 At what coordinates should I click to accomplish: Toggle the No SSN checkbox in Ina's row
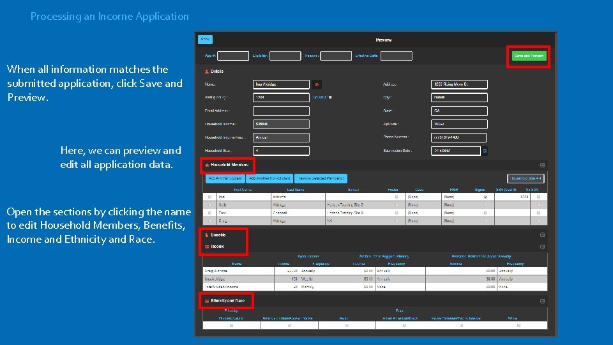click(x=538, y=197)
